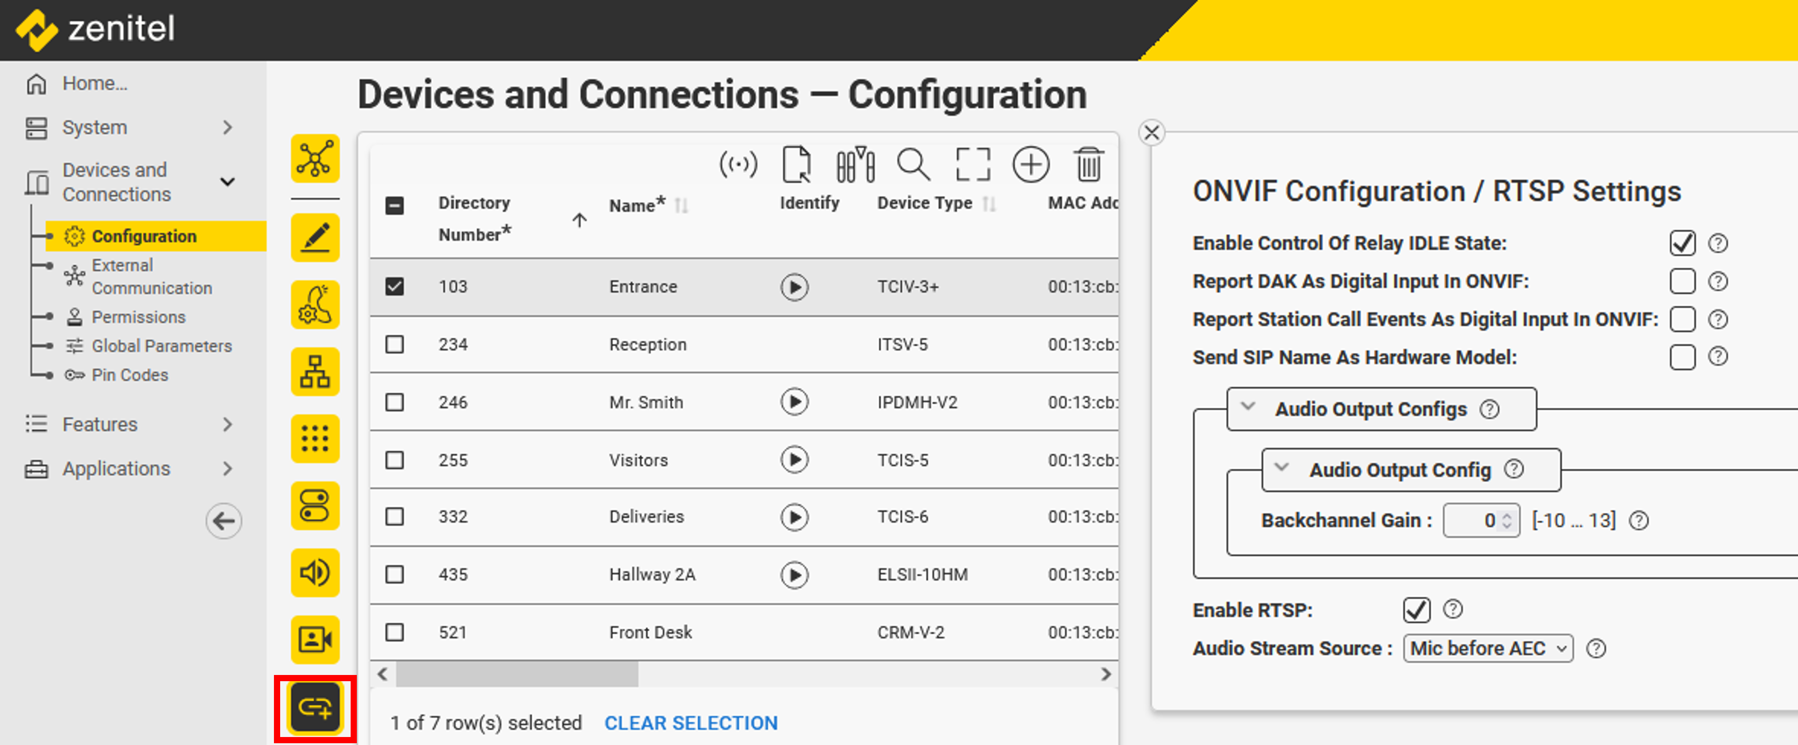This screenshot has width=1798, height=745.
Task: Select the yellow pencil edit icon
Action: [315, 237]
